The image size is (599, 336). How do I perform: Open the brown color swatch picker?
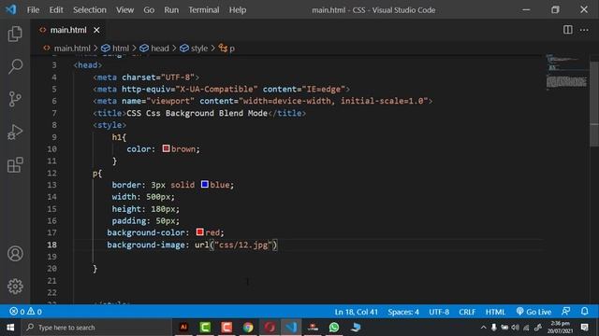coord(166,148)
